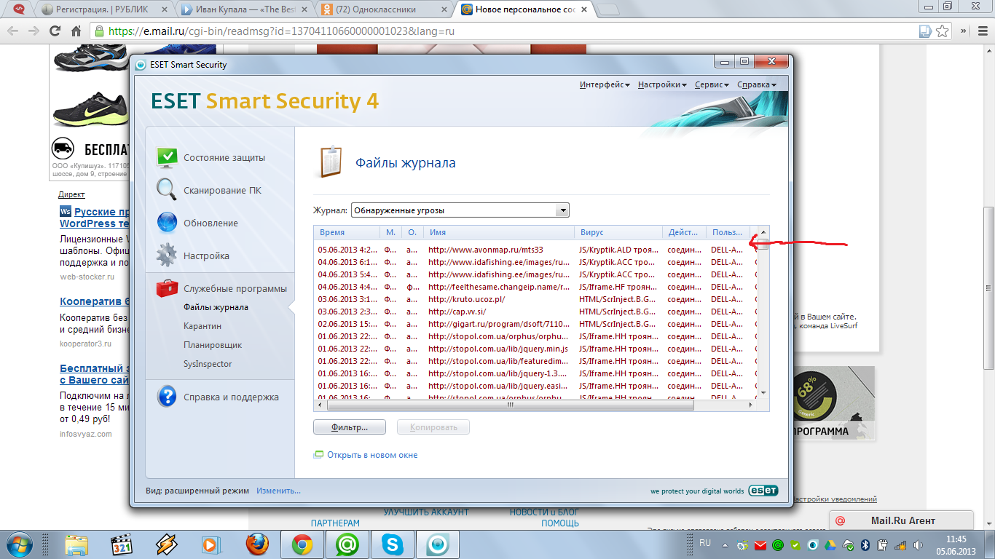
Task: Open the Chrome menu hamburger icon
Action: click(x=983, y=31)
